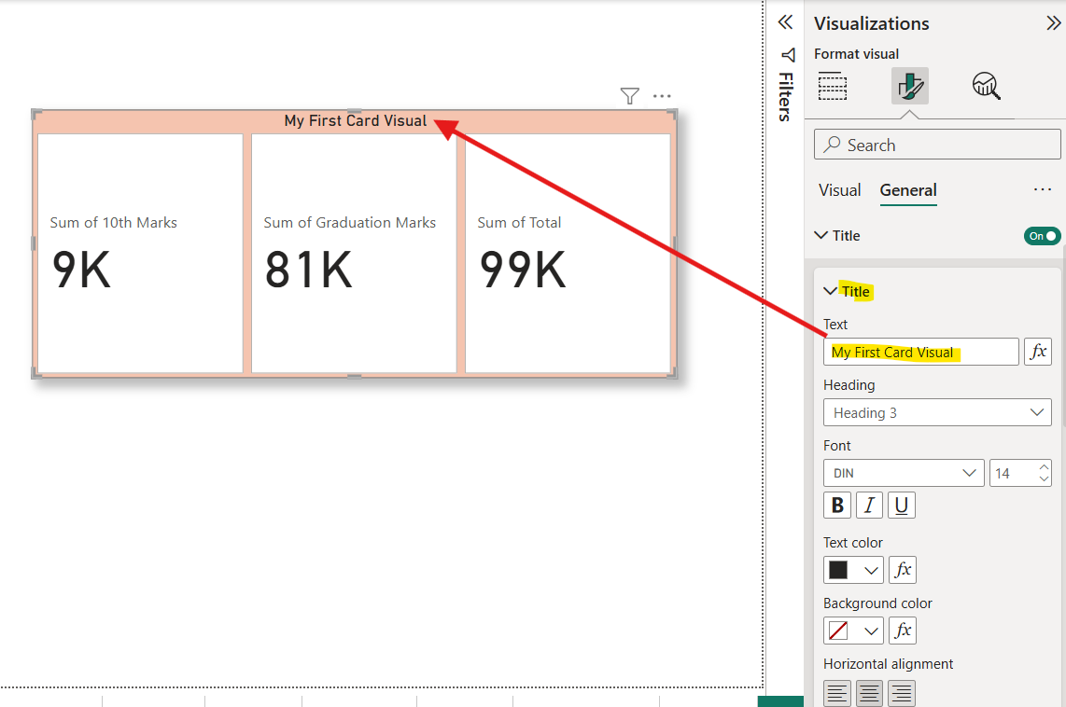Switch to the Build visual icon
This screenshot has width=1066, height=707.
tap(832, 86)
